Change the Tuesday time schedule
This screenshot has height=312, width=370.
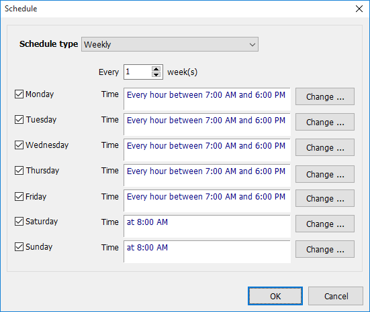point(325,122)
